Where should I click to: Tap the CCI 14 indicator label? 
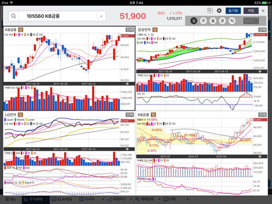pyautogui.click(x=141, y=94)
